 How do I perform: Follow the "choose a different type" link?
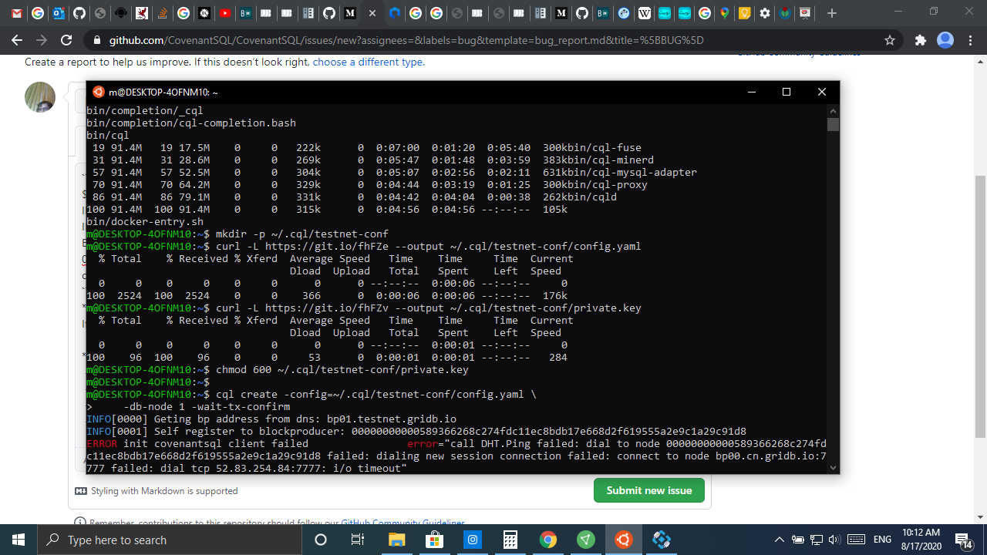pos(368,62)
